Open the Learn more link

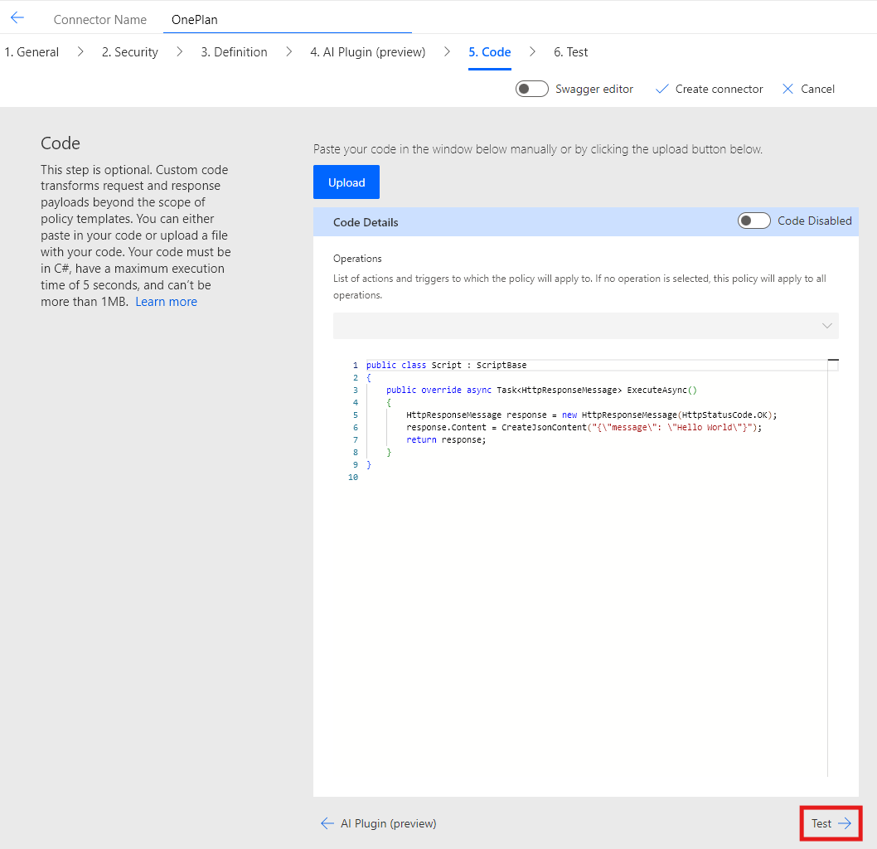(166, 302)
